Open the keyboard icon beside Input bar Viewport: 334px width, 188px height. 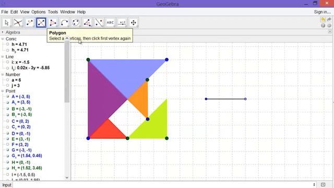323,184
